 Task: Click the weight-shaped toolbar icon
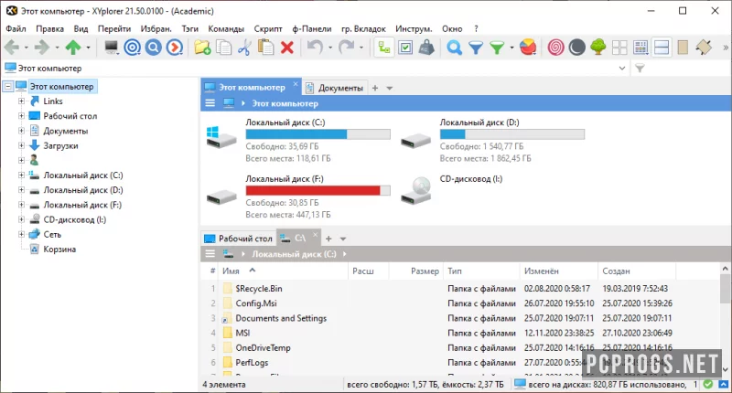click(426, 48)
